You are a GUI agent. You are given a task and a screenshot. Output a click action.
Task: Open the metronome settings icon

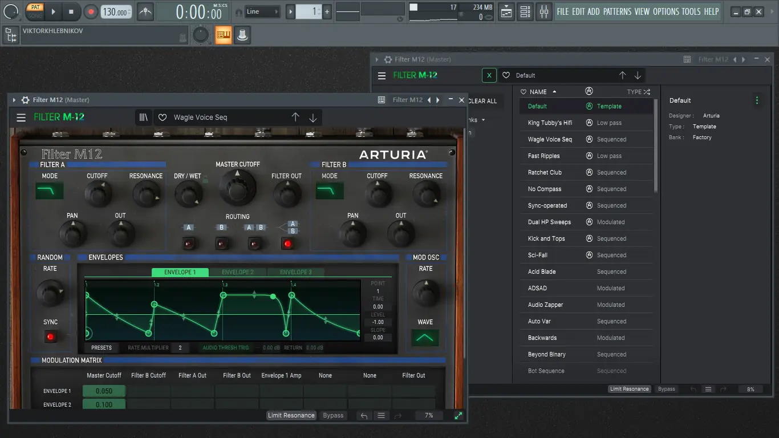click(x=145, y=11)
